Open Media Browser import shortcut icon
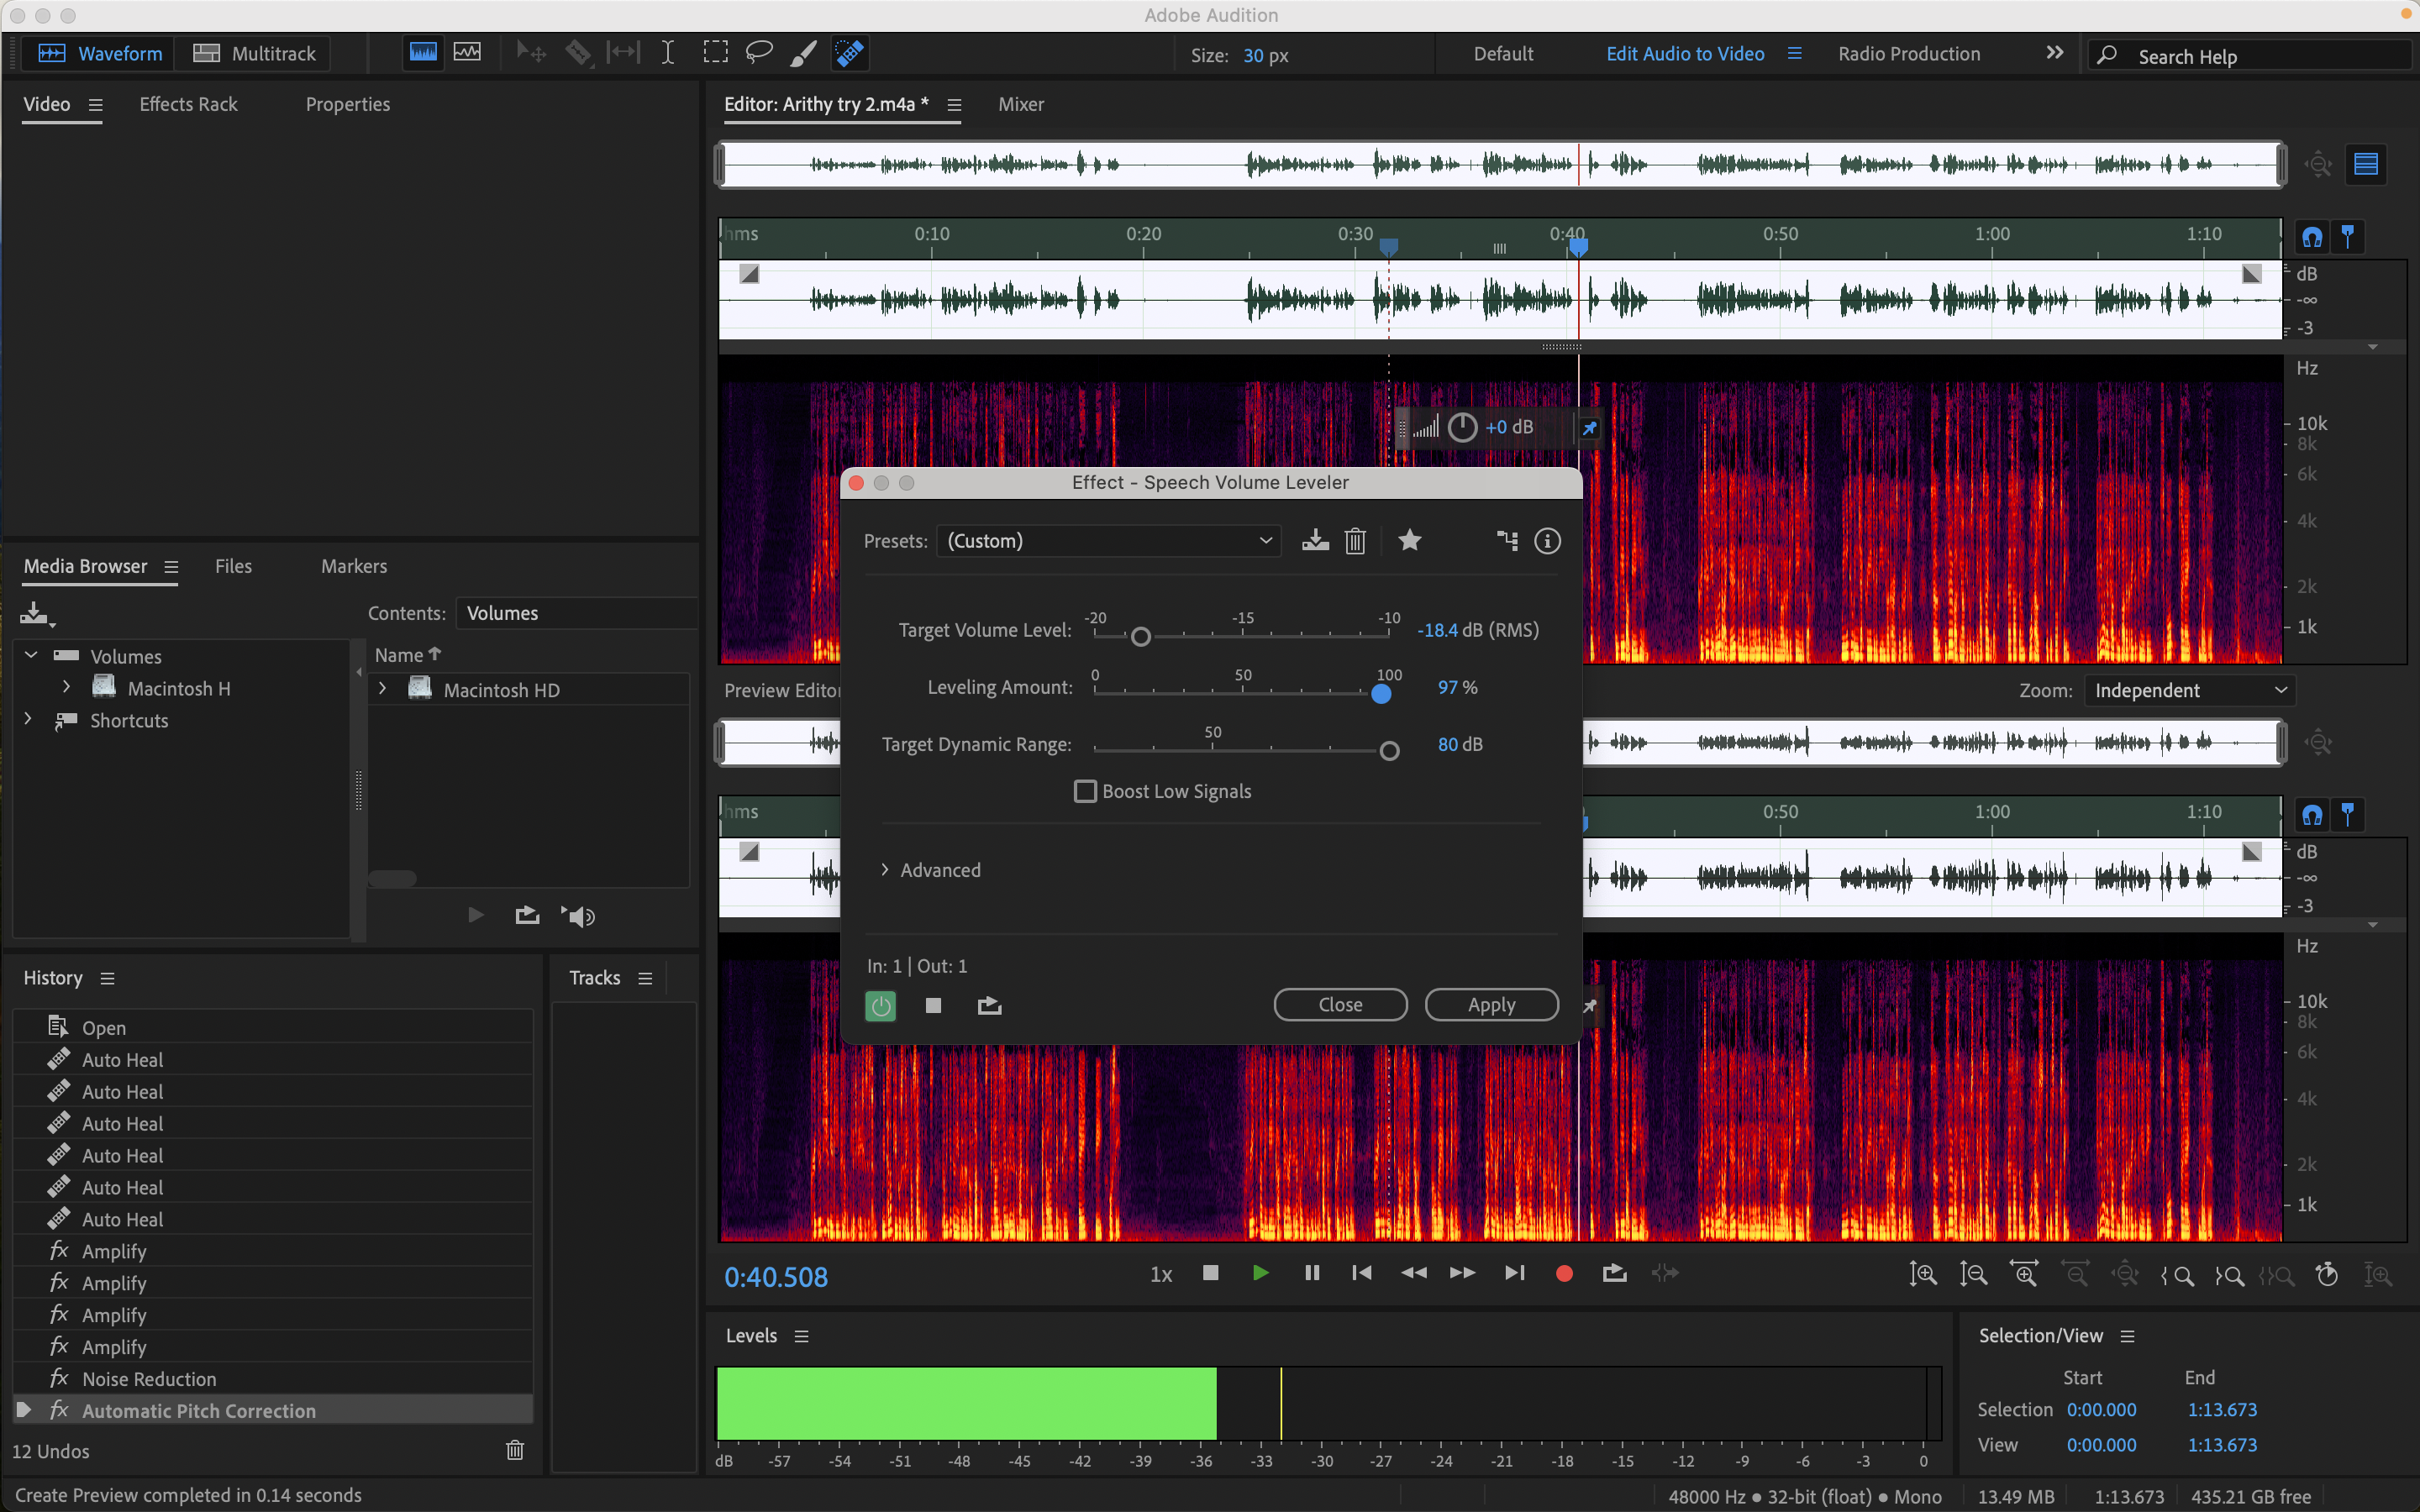 tap(37, 614)
